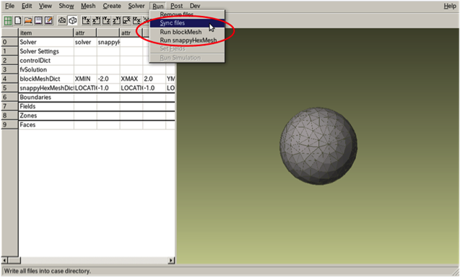Click the horizontal scrollbar right arrow
This screenshot has height=278, width=460.
click(x=171, y=260)
